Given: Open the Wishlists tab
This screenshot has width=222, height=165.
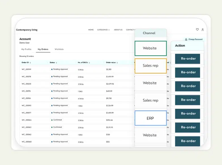Looking at the screenshot, I should tap(59, 49).
